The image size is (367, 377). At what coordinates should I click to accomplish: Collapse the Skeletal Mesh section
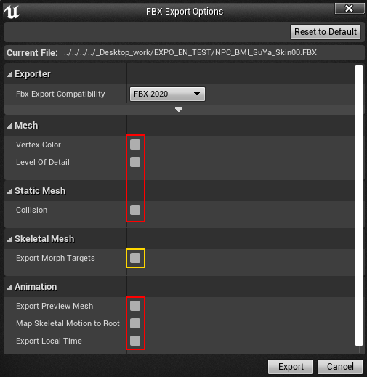pos(9,239)
